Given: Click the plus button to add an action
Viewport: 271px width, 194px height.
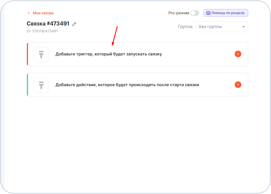Looking at the screenshot, I should 238,85.
